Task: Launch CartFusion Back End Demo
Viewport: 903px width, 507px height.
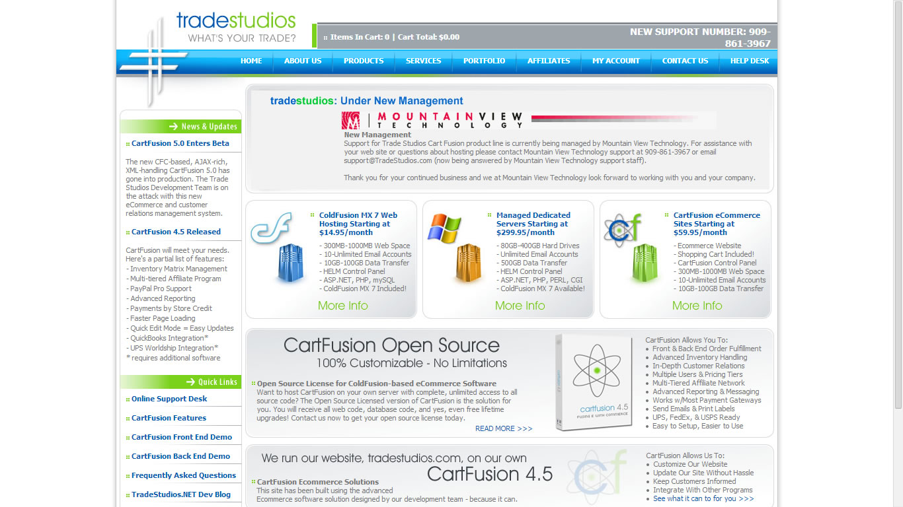Action: [180, 456]
